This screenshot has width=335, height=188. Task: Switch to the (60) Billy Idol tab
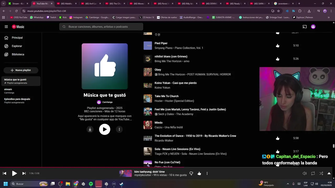coord(187,4)
